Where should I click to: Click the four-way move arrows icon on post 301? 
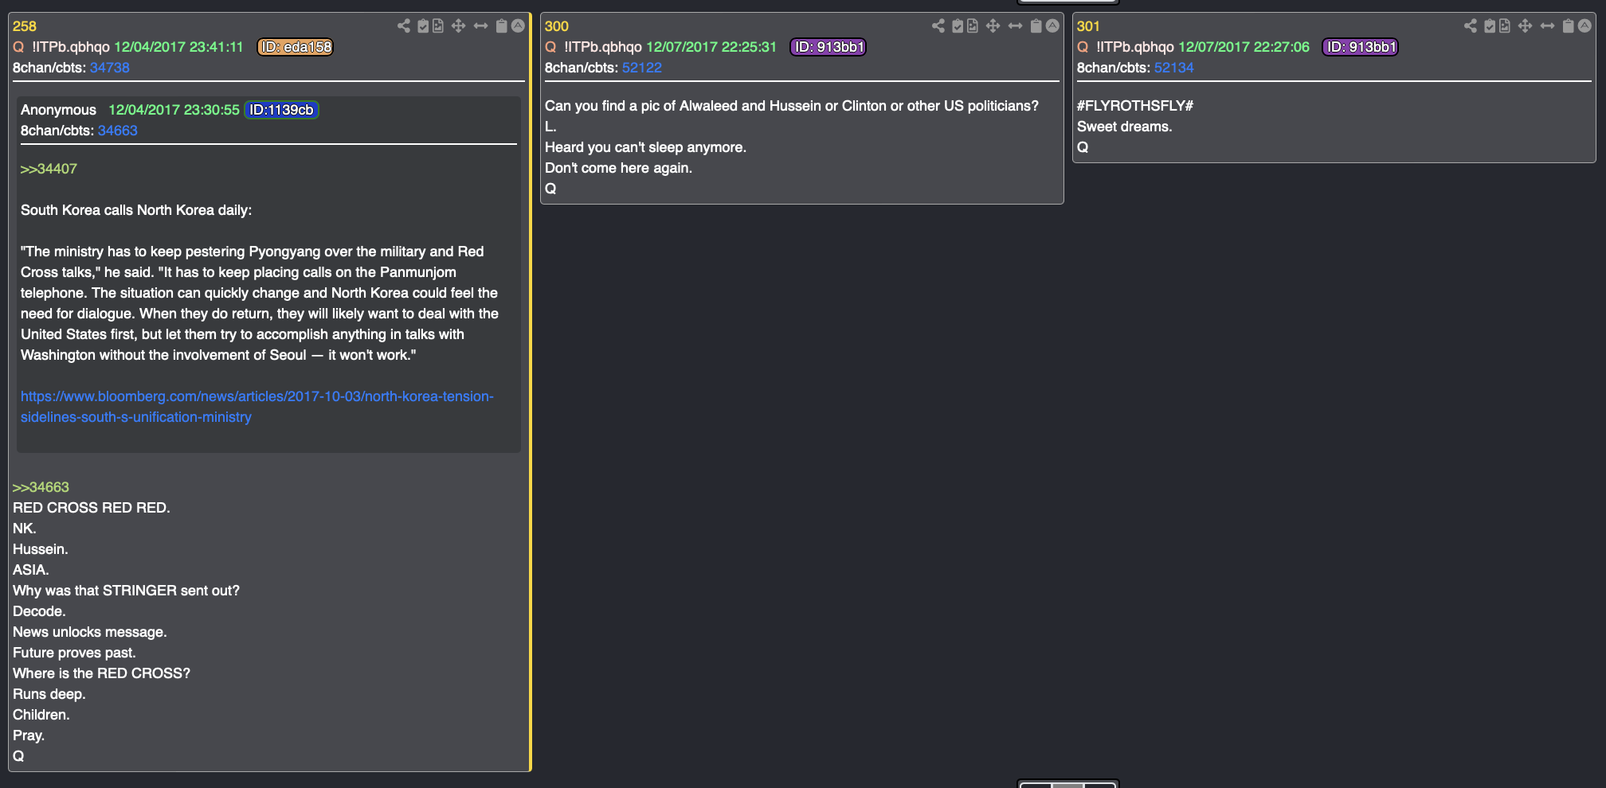click(x=1525, y=26)
